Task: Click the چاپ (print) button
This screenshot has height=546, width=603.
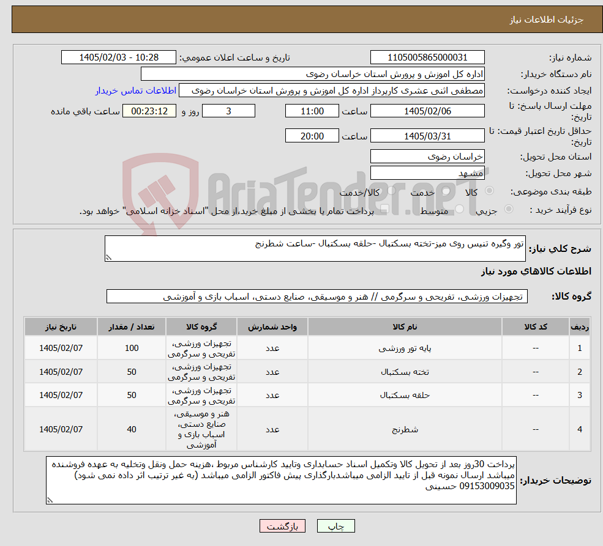Action: [x=335, y=526]
